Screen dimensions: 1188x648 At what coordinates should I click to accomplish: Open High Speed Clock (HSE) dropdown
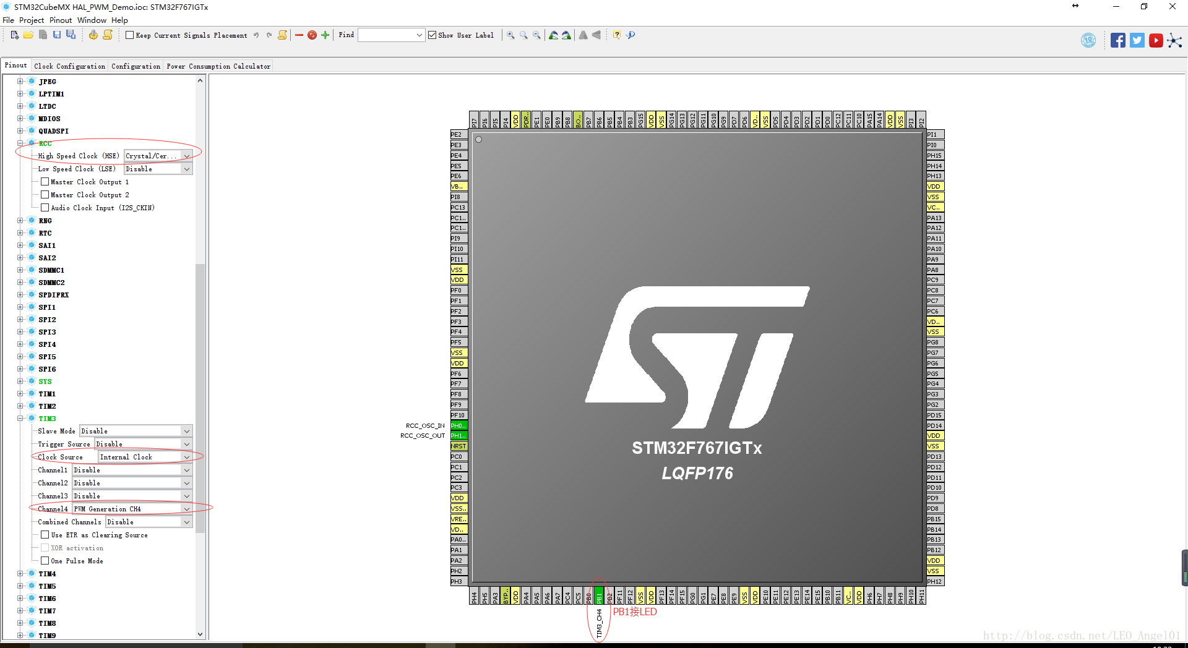158,156
